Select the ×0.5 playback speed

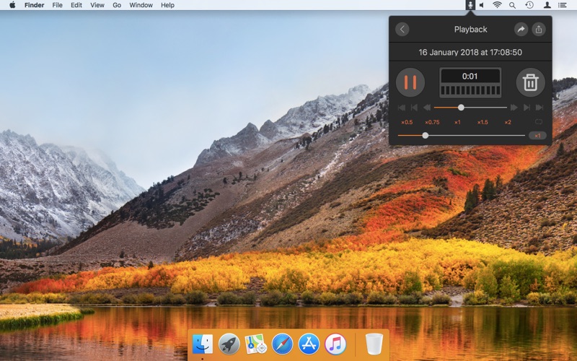coord(407,122)
